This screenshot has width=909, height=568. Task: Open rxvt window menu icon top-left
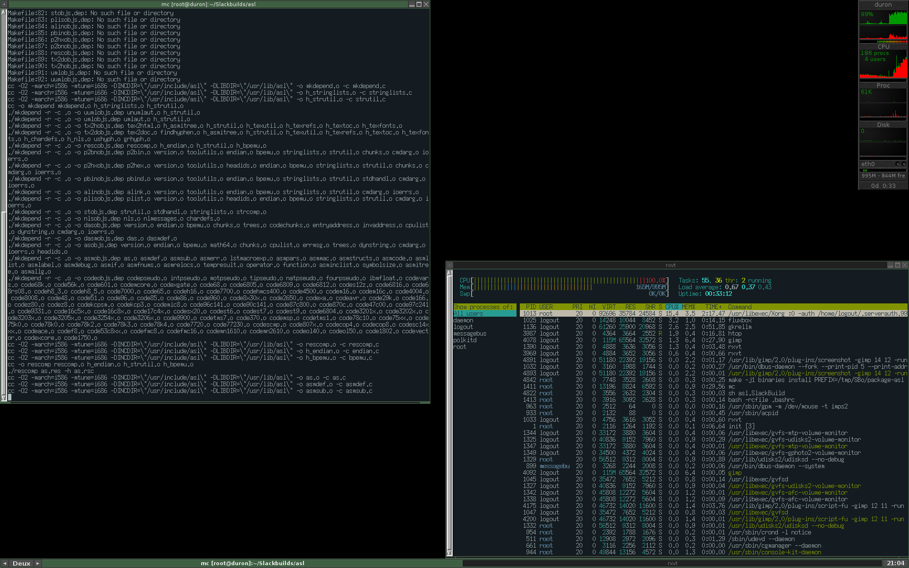[x=450, y=266]
